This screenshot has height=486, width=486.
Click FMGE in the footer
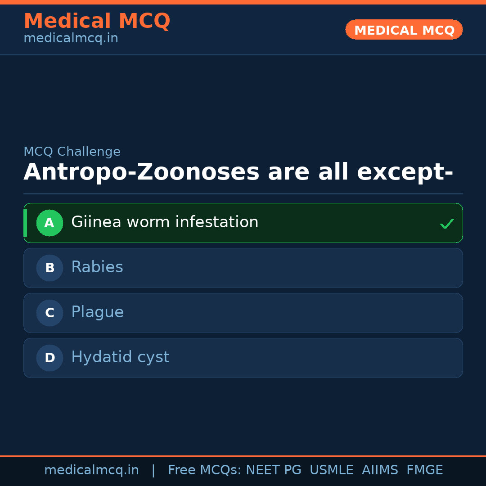pyautogui.click(x=424, y=470)
